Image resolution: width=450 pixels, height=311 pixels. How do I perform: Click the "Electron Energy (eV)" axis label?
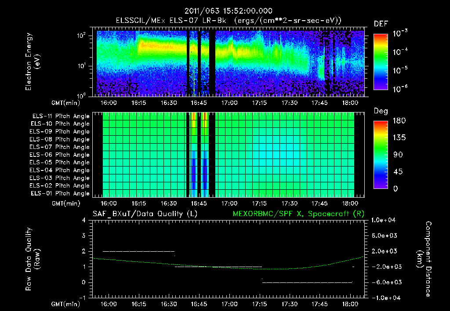point(33,61)
